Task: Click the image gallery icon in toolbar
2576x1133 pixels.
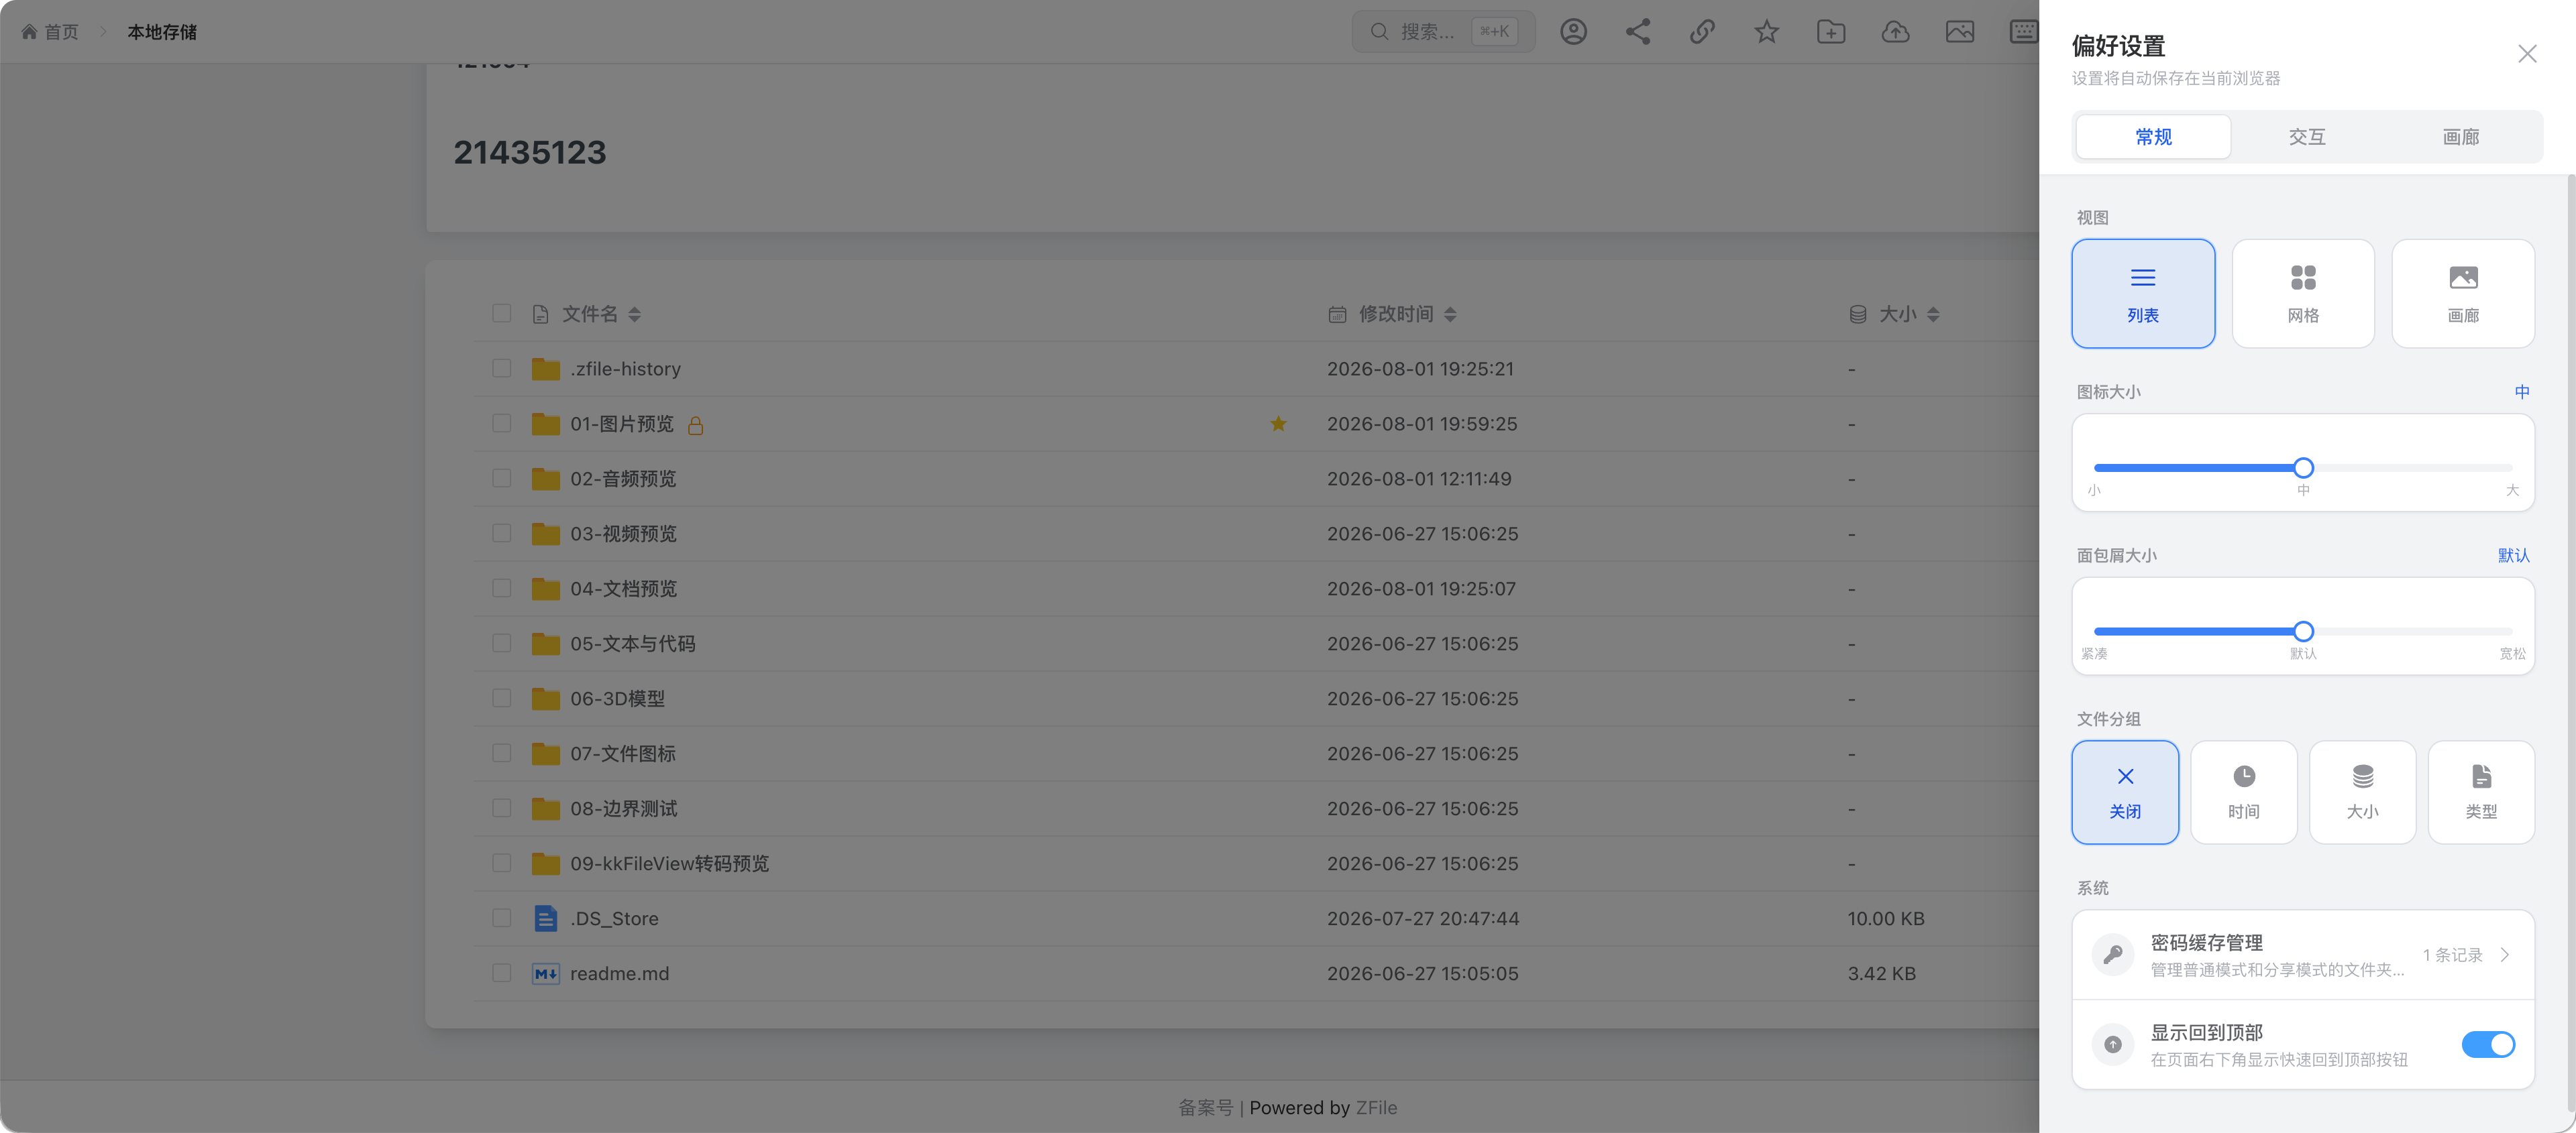Action: pyautogui.click(x=1960, y=32)
